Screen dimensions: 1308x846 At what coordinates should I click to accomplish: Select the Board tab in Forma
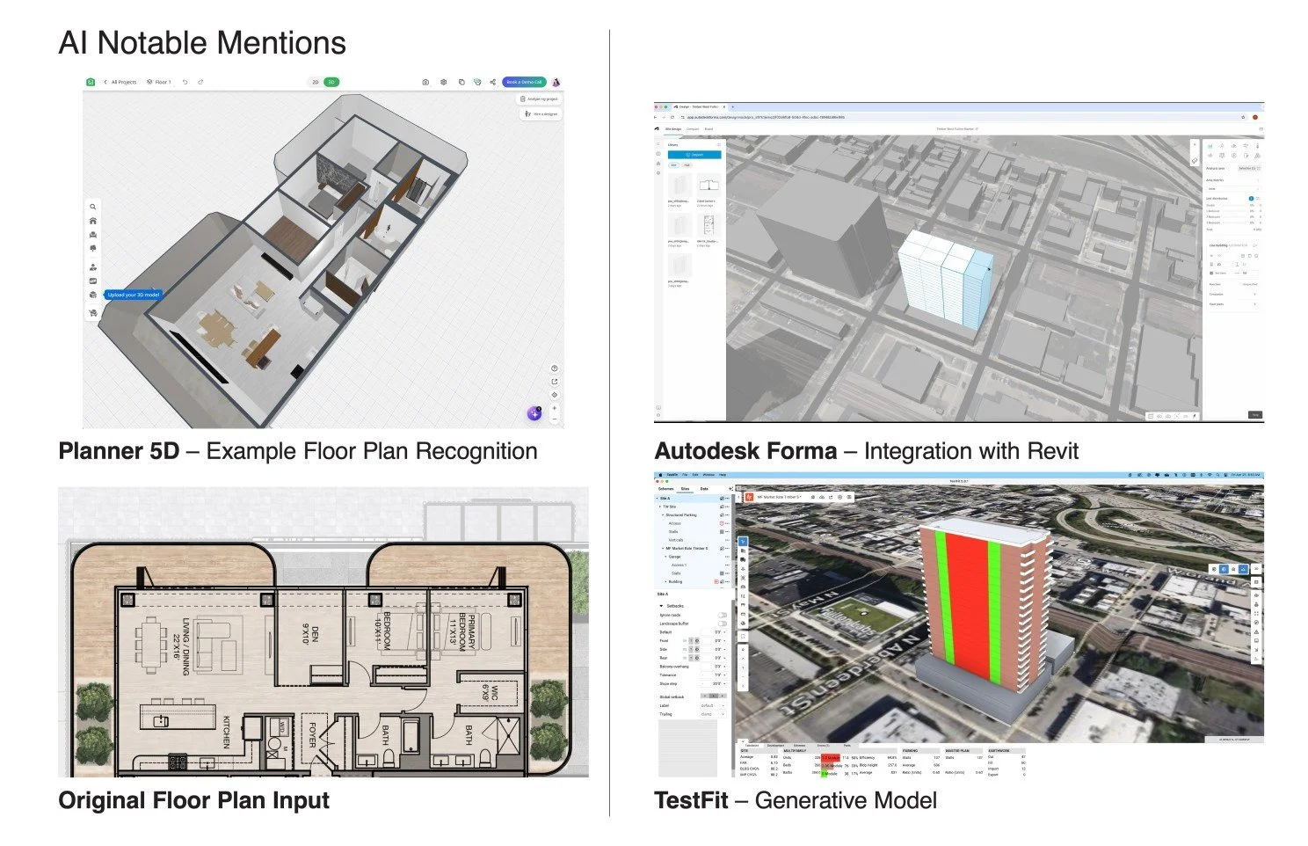708,128
